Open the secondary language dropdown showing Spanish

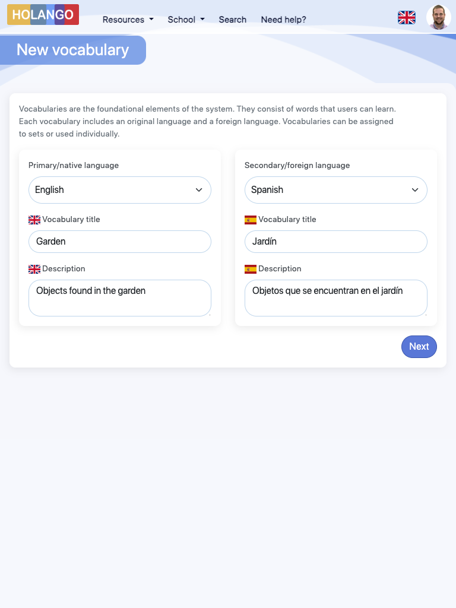click(x=336, y=190)
